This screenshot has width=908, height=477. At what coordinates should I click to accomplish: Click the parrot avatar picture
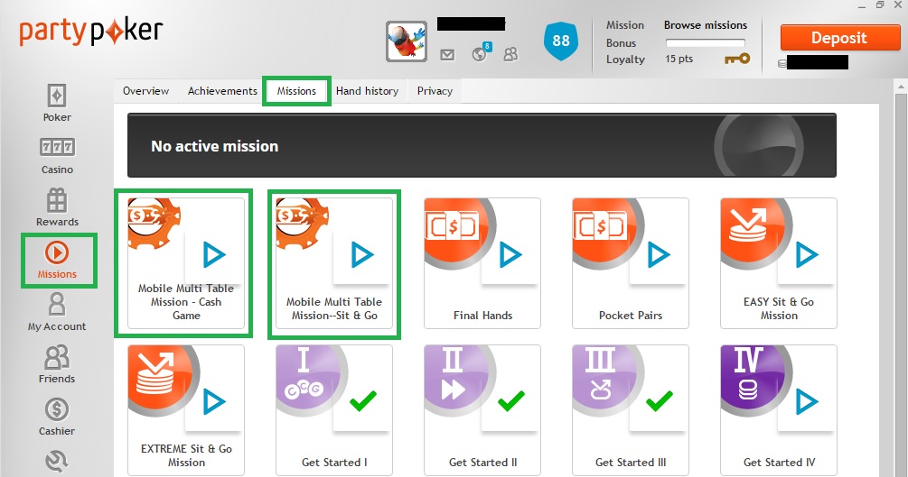(407, 41)
